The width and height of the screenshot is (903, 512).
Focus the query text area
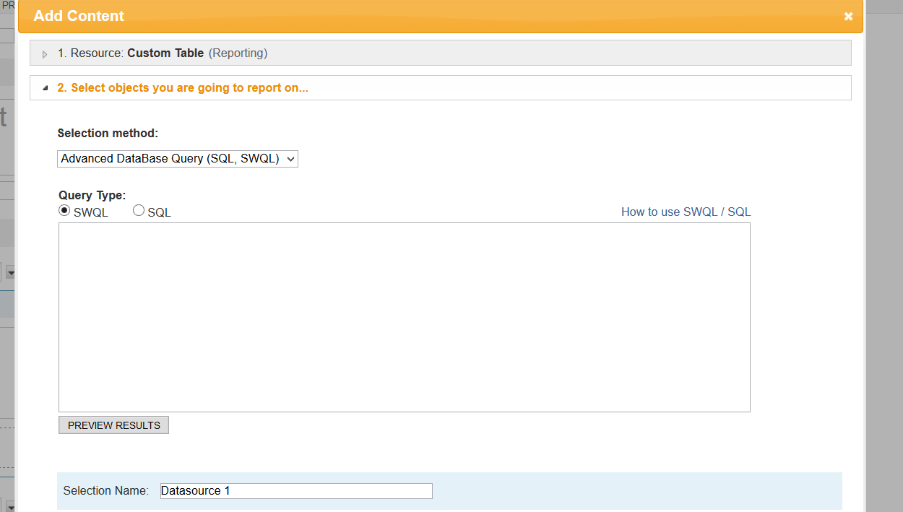click(405, 317)
